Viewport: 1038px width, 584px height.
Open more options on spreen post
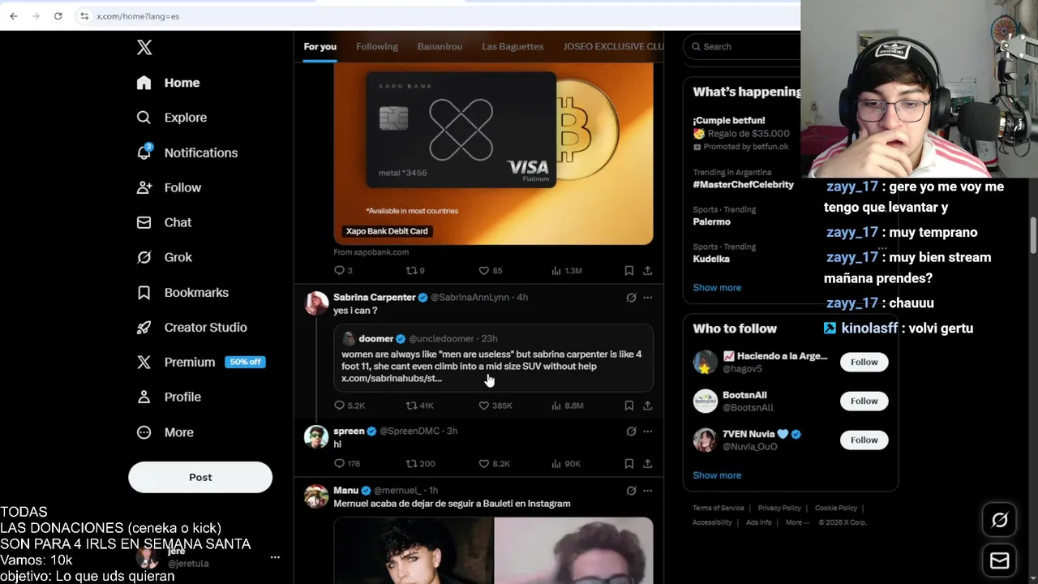click(647, 431)
